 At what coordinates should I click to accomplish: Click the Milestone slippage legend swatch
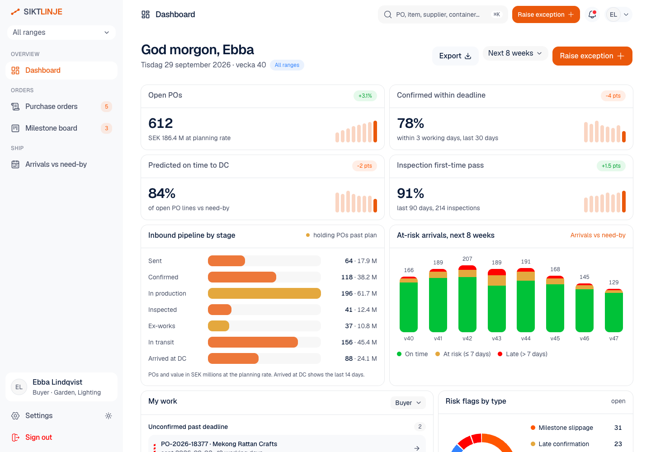pos(533,428)
